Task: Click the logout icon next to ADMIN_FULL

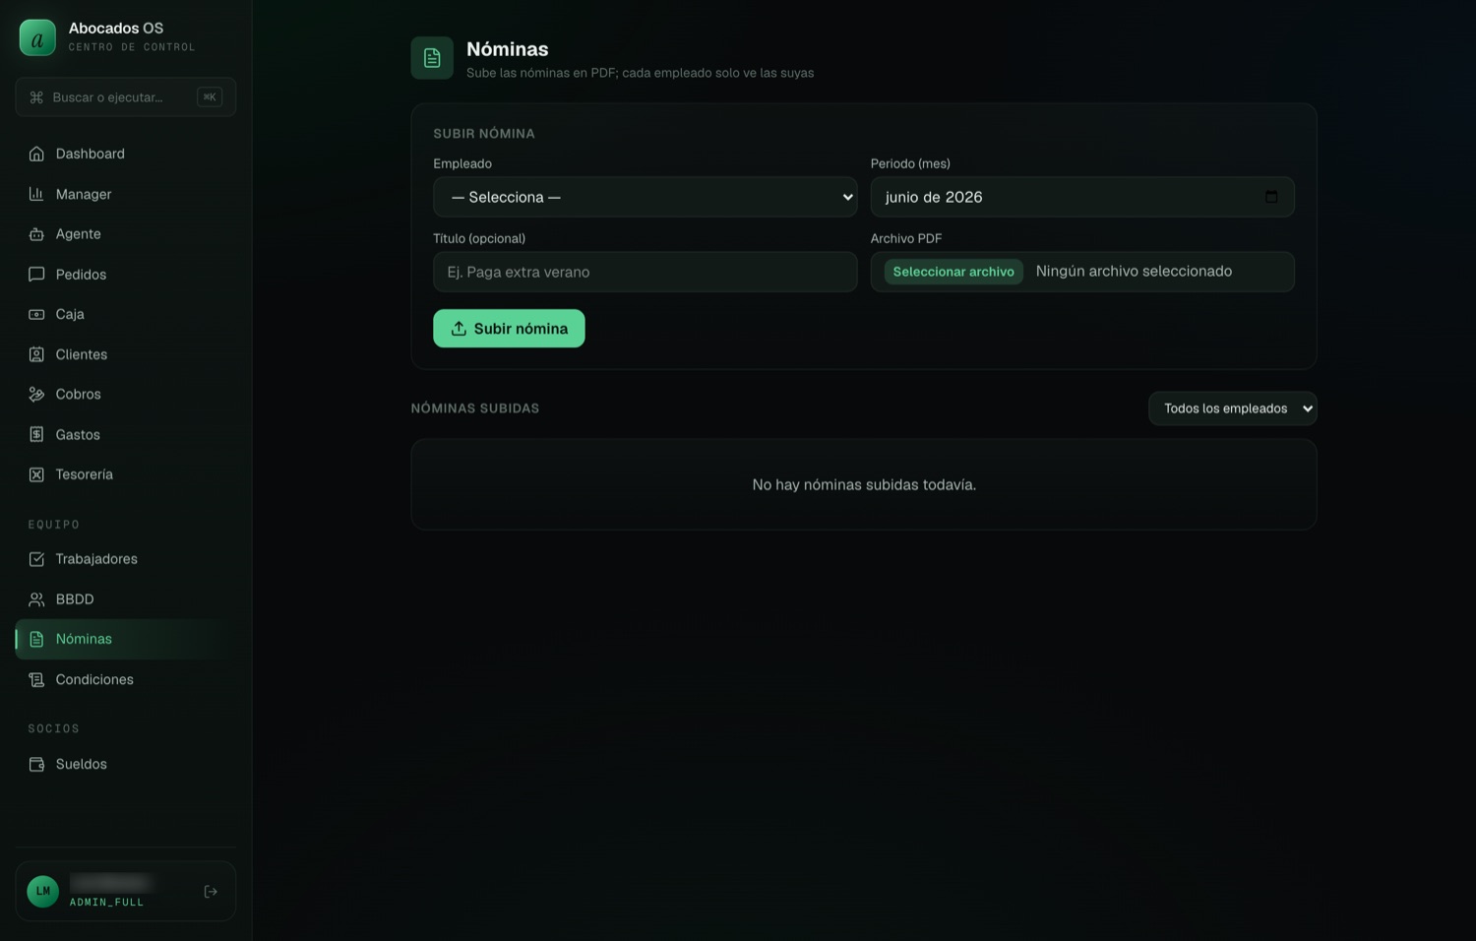Action: pos(211,892)
